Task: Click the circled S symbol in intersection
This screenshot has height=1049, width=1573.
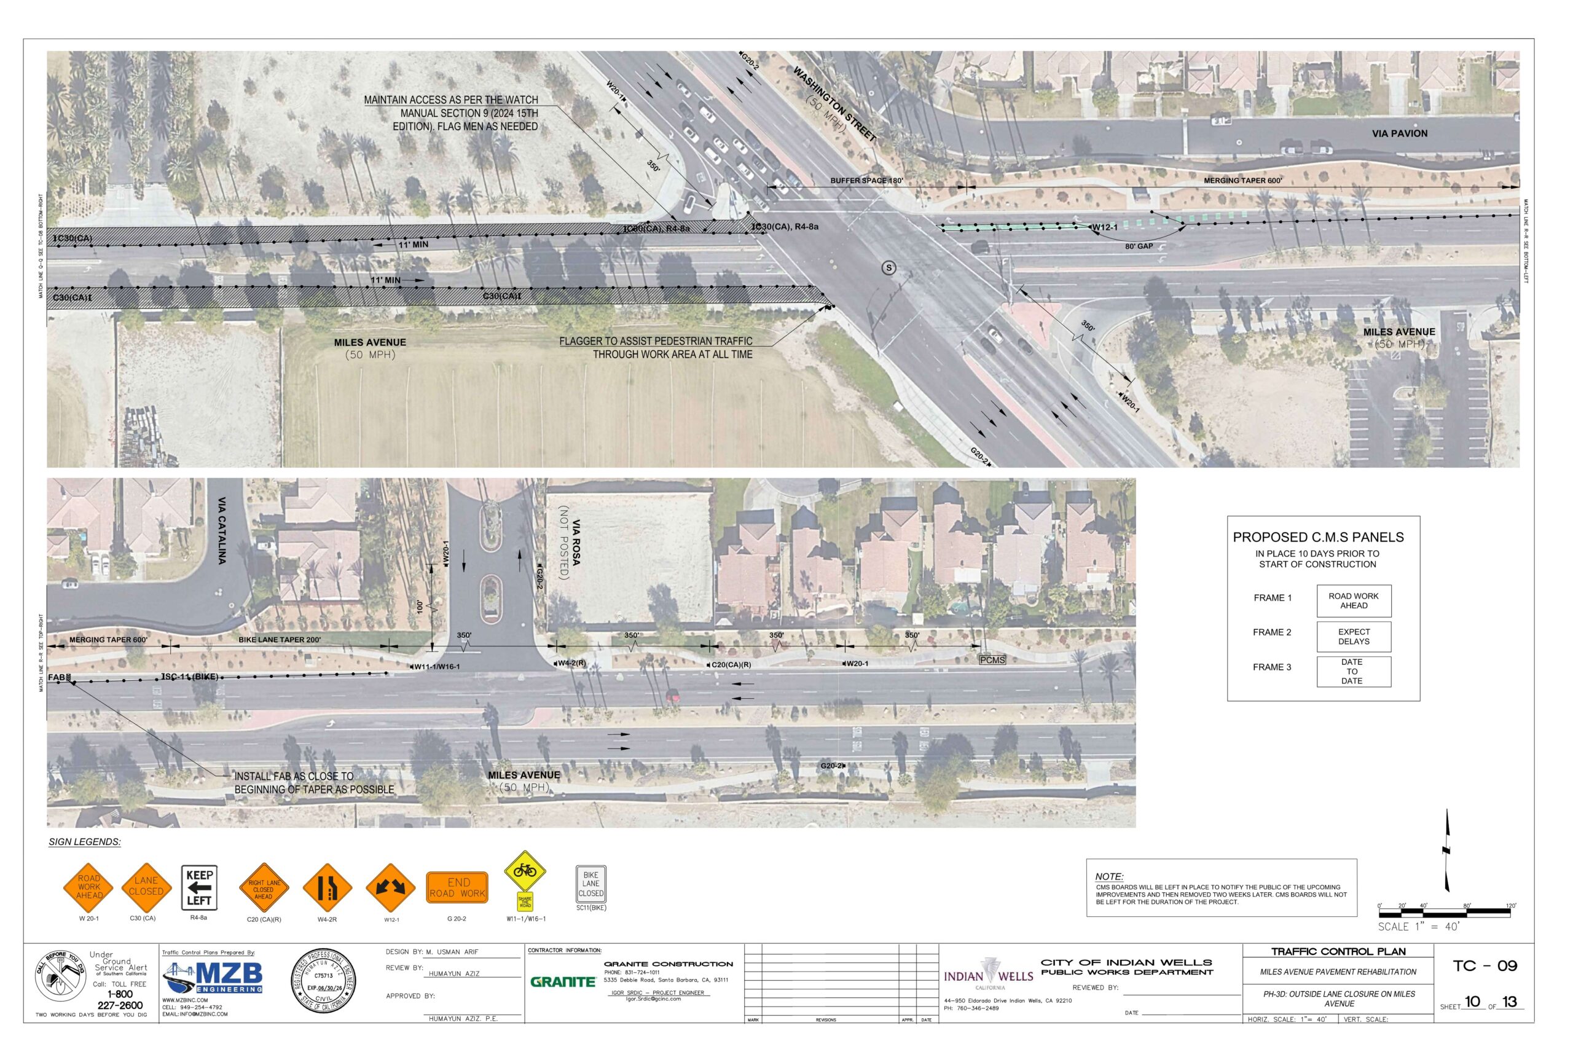Action: (x=889, y=267)
